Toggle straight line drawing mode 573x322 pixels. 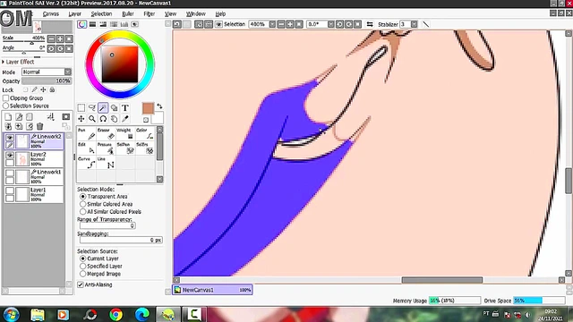pyautogui.click(x=426, y=24)
